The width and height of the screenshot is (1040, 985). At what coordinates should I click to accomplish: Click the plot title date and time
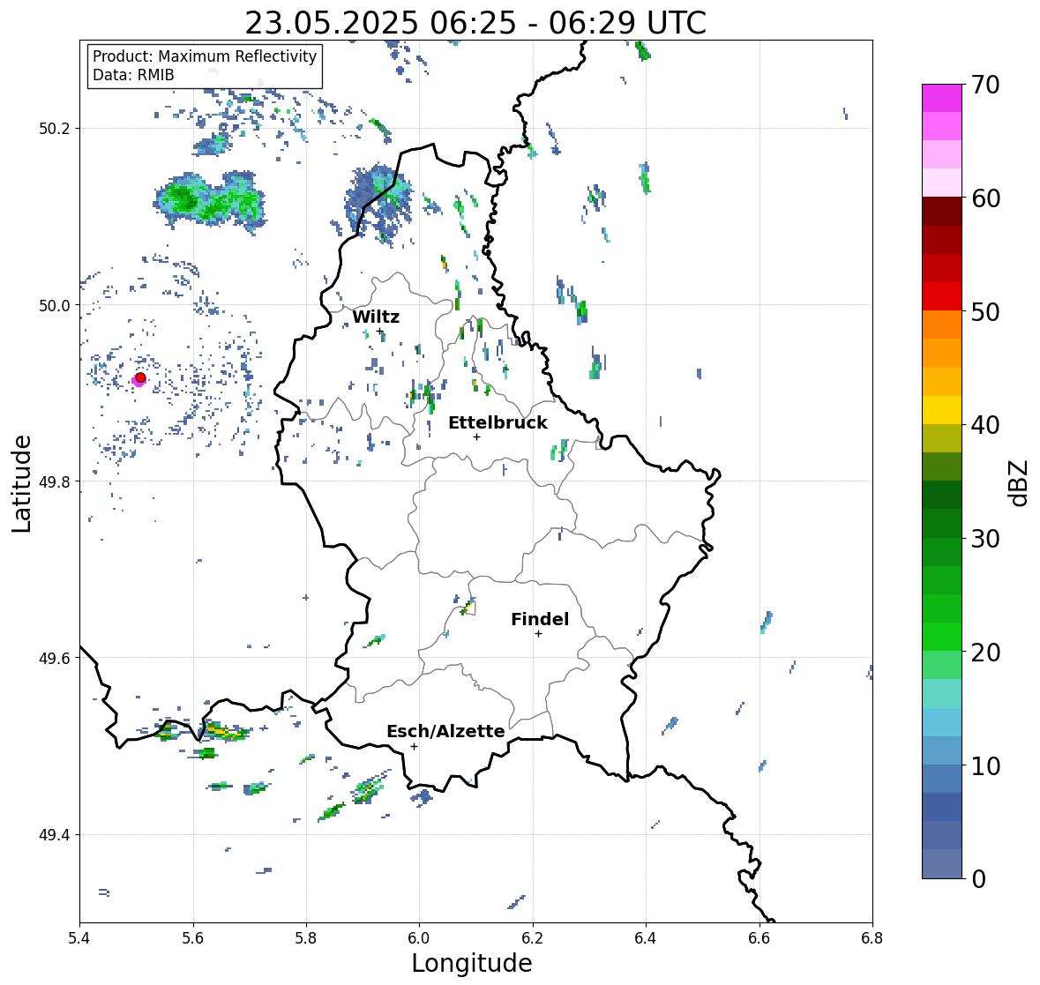point(475,23)
